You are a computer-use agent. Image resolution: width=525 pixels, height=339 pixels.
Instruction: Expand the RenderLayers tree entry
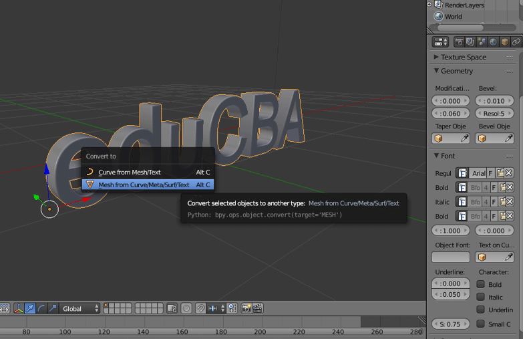coord(429,5)
